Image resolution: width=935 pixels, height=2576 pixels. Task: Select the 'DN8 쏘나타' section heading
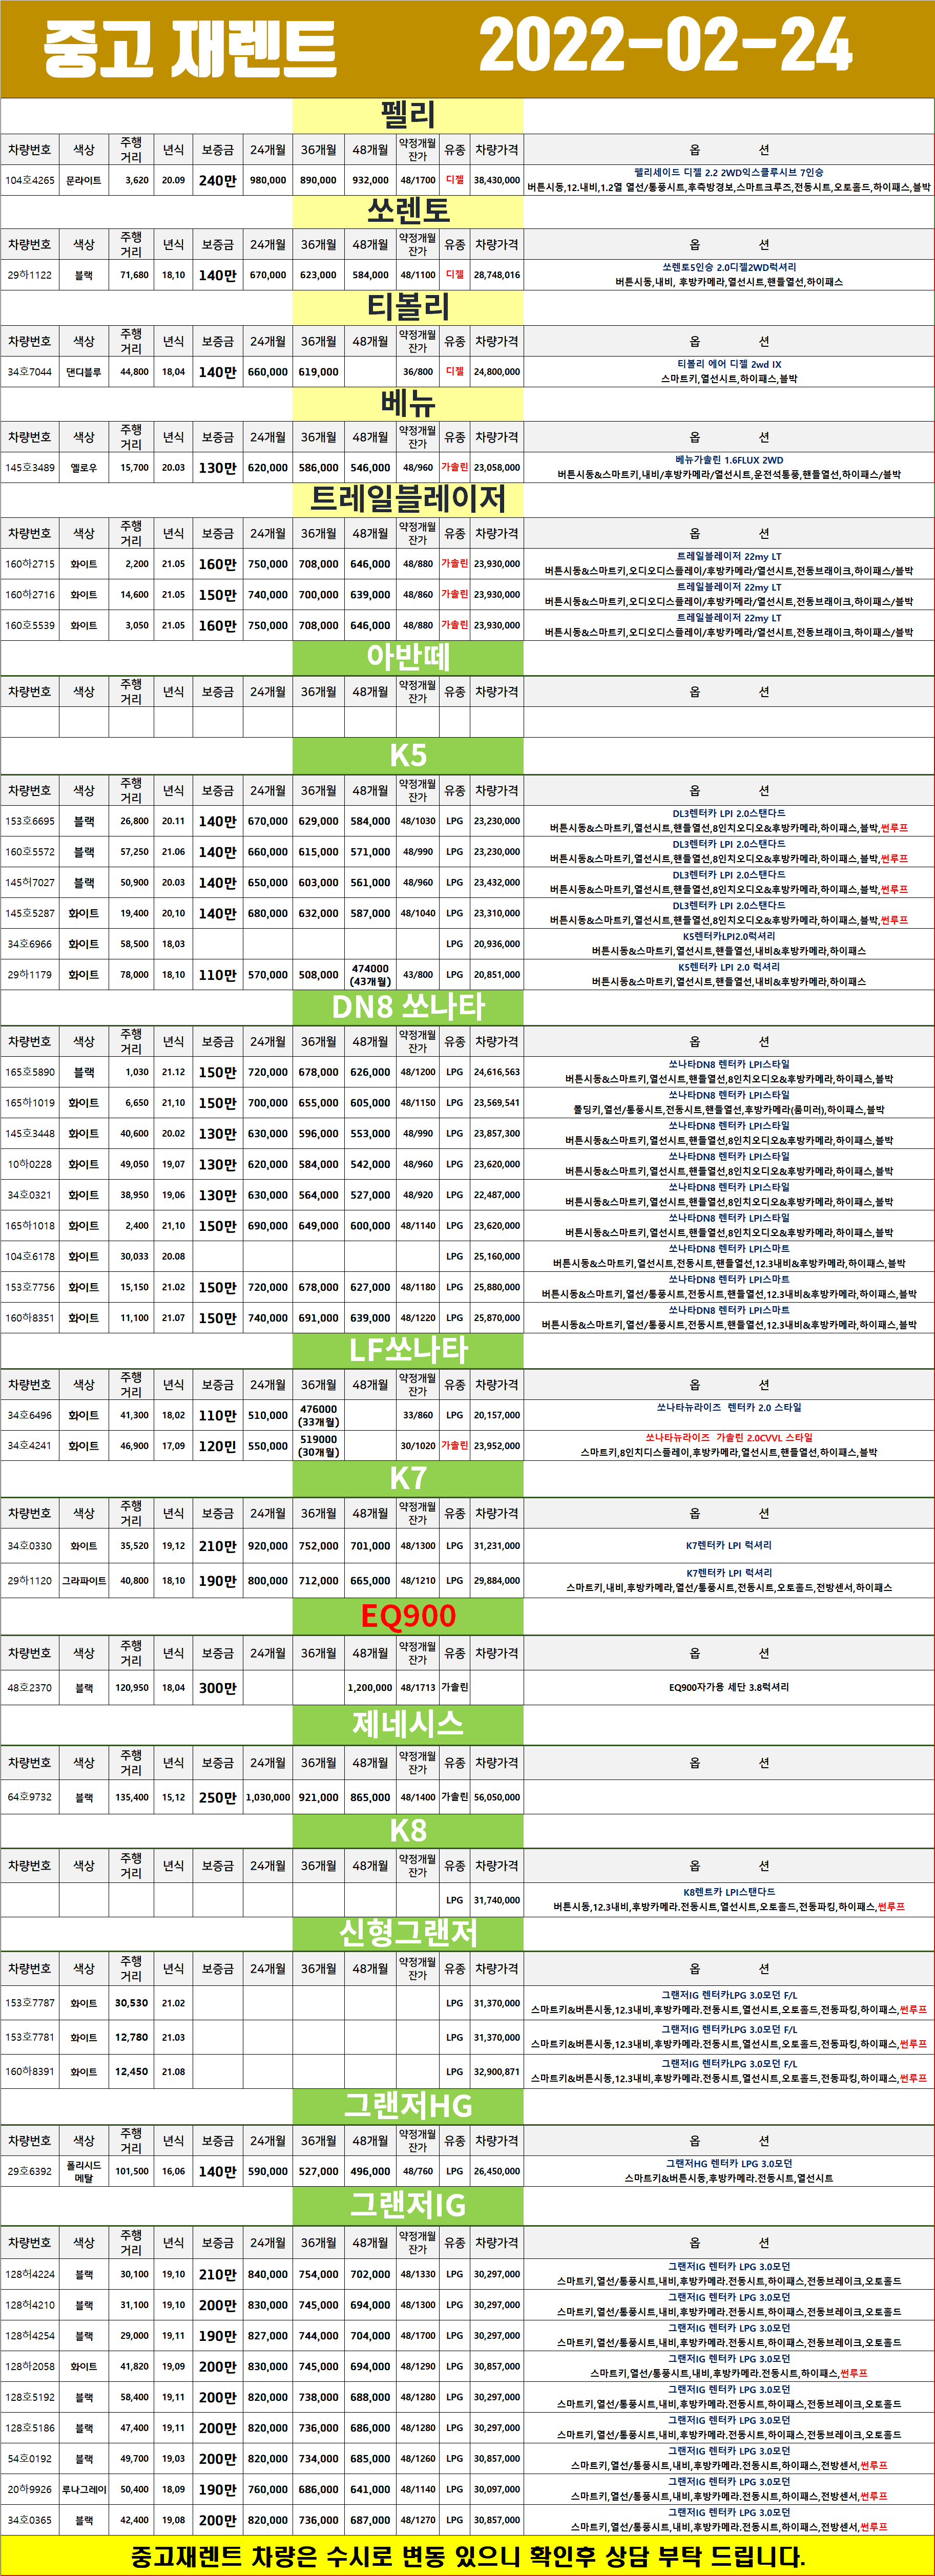(x=408, y=1006)
